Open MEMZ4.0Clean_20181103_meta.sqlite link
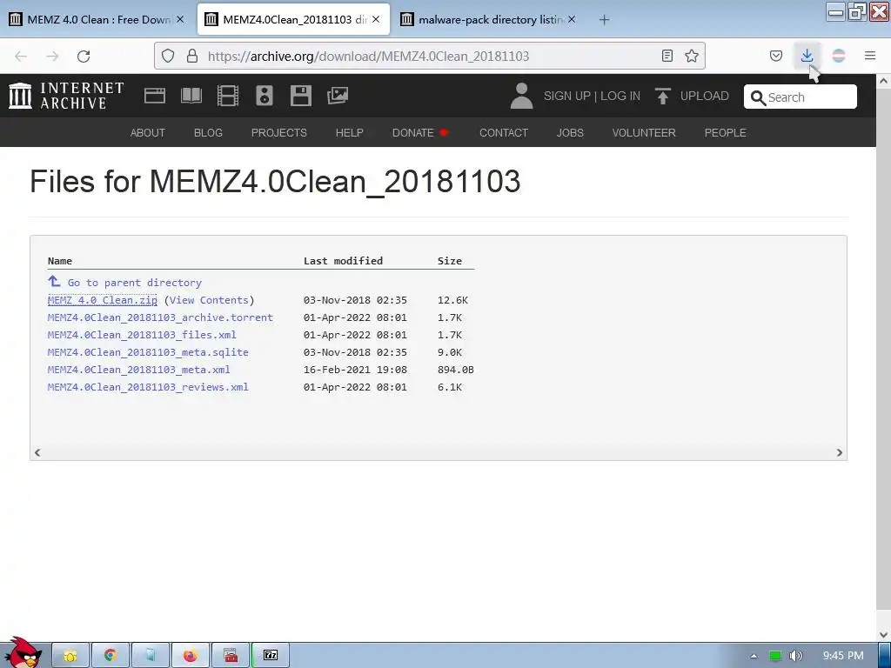Screen dimensions: 891x668 [148, 352]
